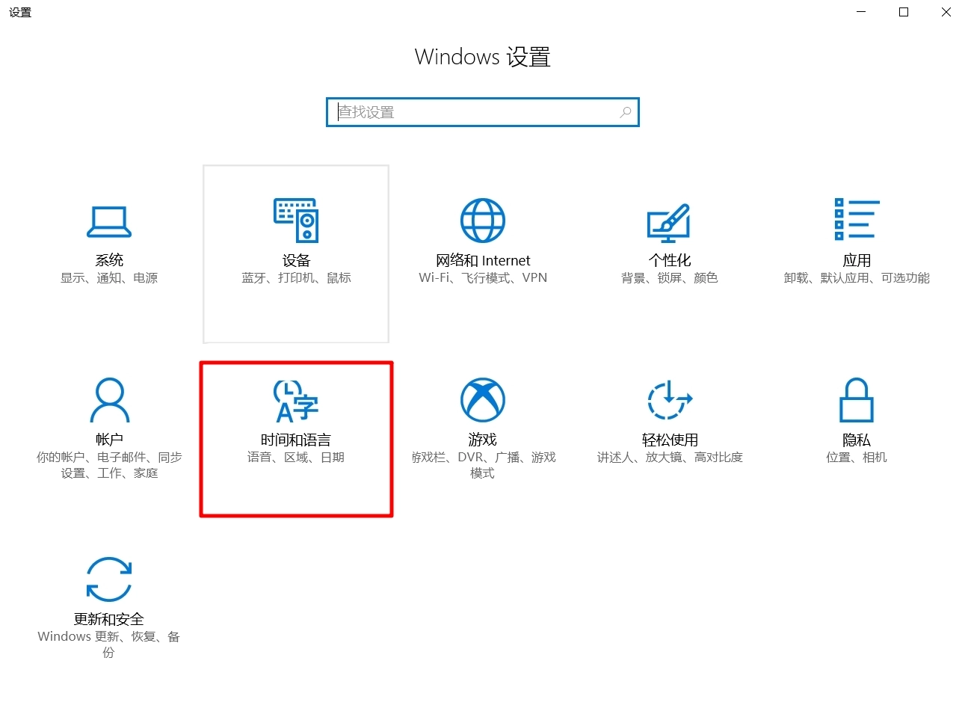Click the Windows 设置 page title
Image resolution: width=968 pixels, height=717 pixels.
482,57
